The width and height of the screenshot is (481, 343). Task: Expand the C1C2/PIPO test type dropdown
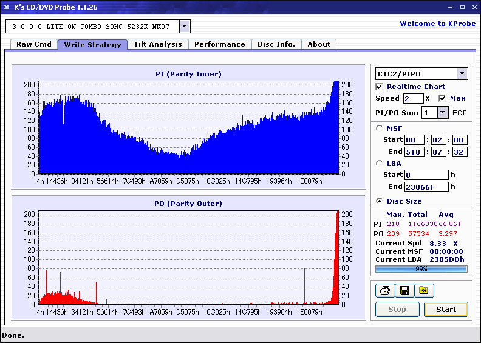coord(462,74)
